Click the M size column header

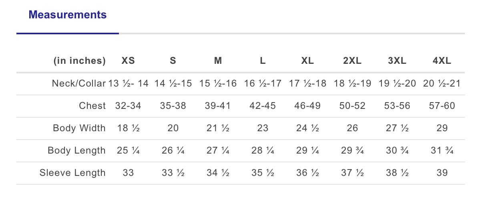tap(218, 61)
